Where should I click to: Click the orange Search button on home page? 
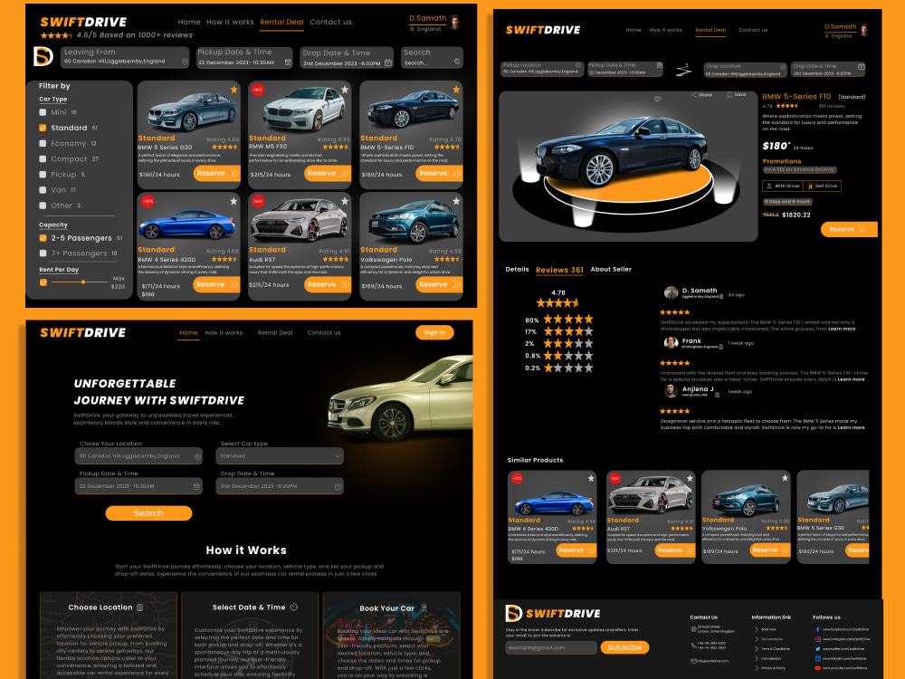[149, 513]
